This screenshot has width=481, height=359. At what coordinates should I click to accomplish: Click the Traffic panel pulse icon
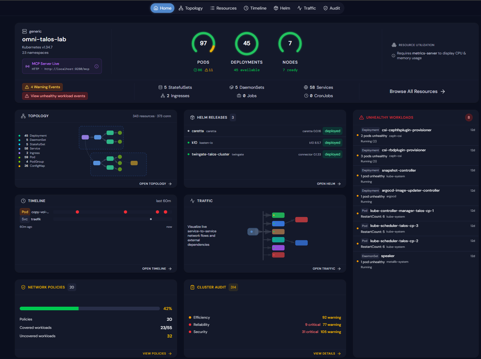coord(192,201)
